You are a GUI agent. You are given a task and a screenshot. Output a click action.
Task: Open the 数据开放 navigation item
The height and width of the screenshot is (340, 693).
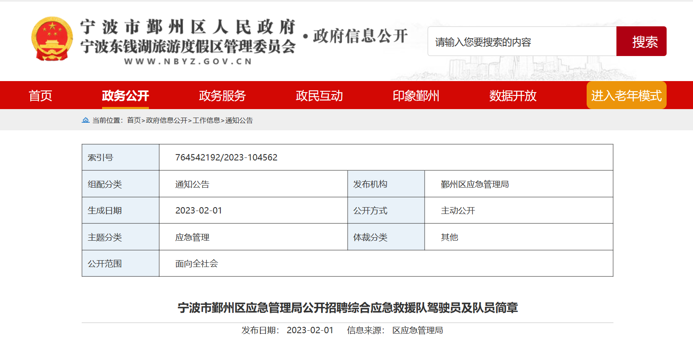pos(513,96)
